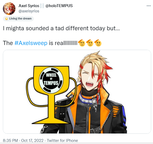Open the three-dot more options menu
This screenshot has height=144, width=153.
149,6
